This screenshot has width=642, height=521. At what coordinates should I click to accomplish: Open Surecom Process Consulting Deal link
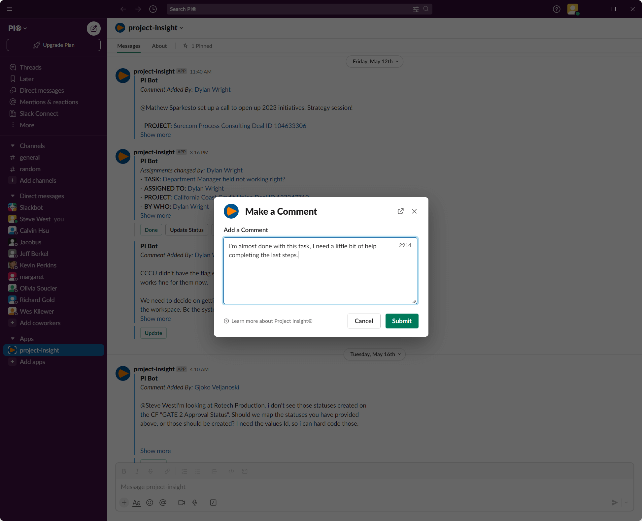[x=240, y=126]
